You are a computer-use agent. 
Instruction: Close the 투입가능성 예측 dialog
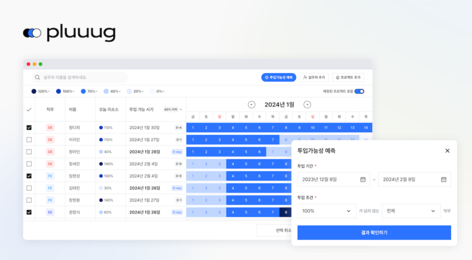447,151
